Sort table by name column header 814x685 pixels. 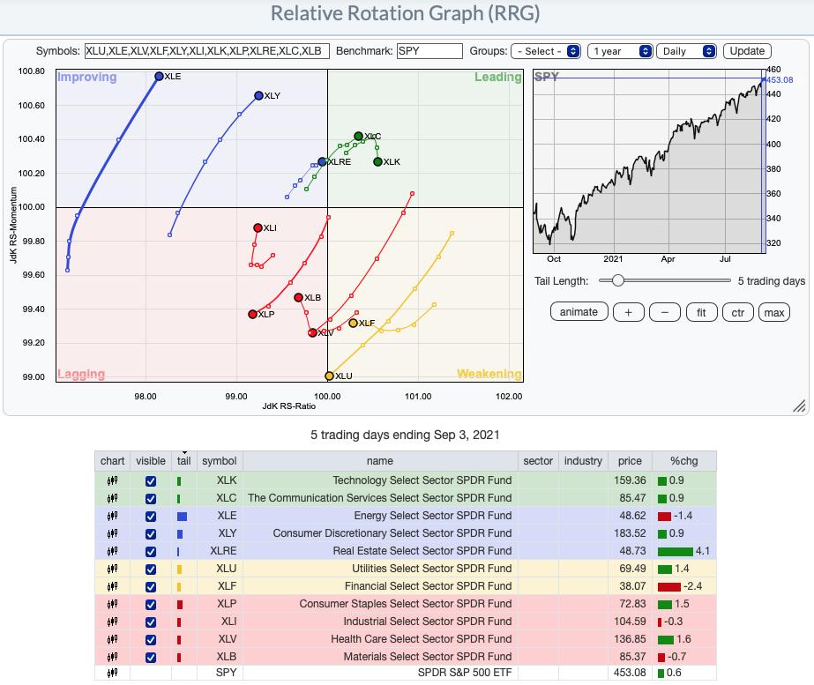pos(380,461)
